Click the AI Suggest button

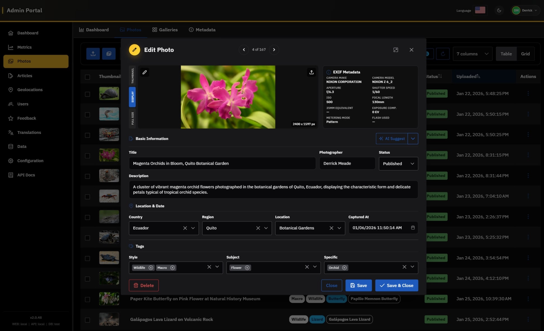tap(392, 139)
